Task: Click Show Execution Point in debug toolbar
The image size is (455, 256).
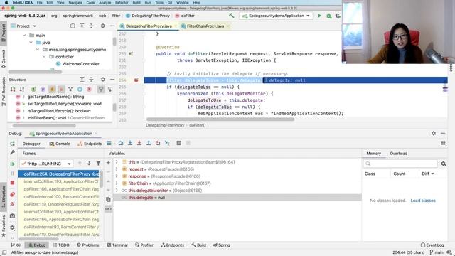Action: [109, 143]
